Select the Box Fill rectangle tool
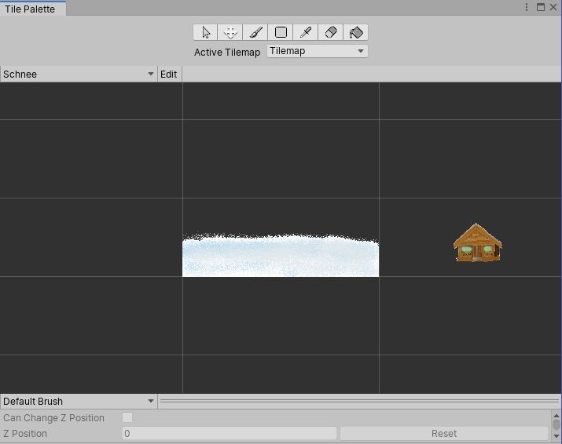Screen dimensions: 562x444 [x=281, y=33]
